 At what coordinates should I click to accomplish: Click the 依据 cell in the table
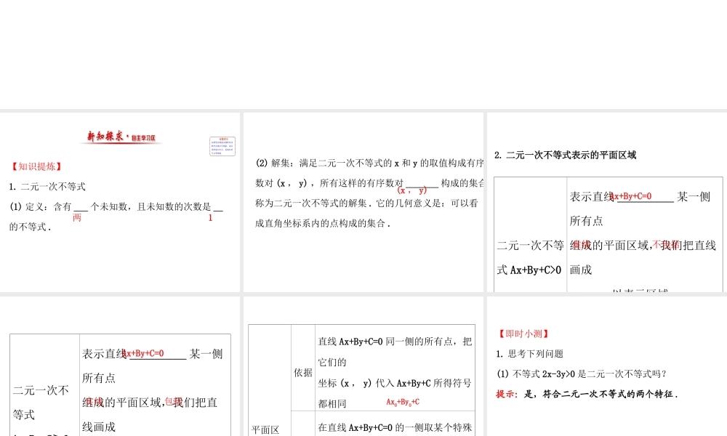pos(302,373)
